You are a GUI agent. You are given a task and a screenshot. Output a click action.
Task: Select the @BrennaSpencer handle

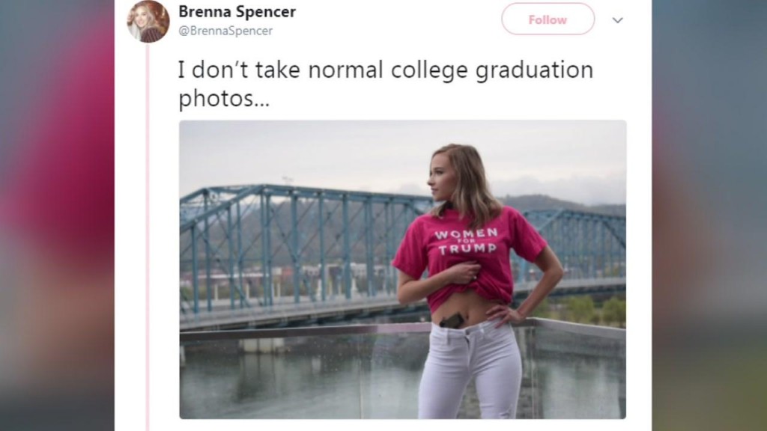point(225,31)
